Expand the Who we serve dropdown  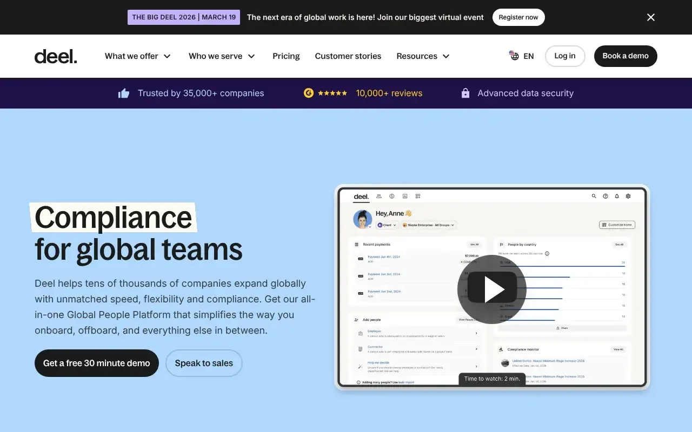(x=222, y=56)
